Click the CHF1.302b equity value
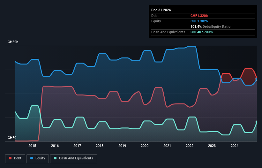262x168 pixels. [x=199, y=21]
